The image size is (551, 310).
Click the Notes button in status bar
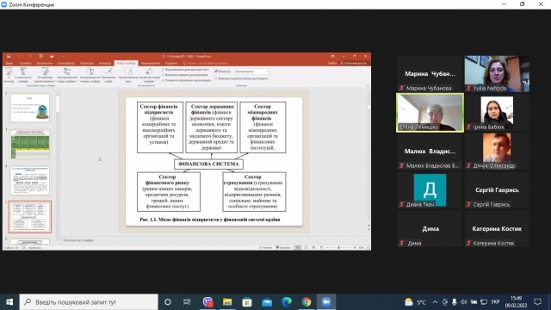coord(266,248)
